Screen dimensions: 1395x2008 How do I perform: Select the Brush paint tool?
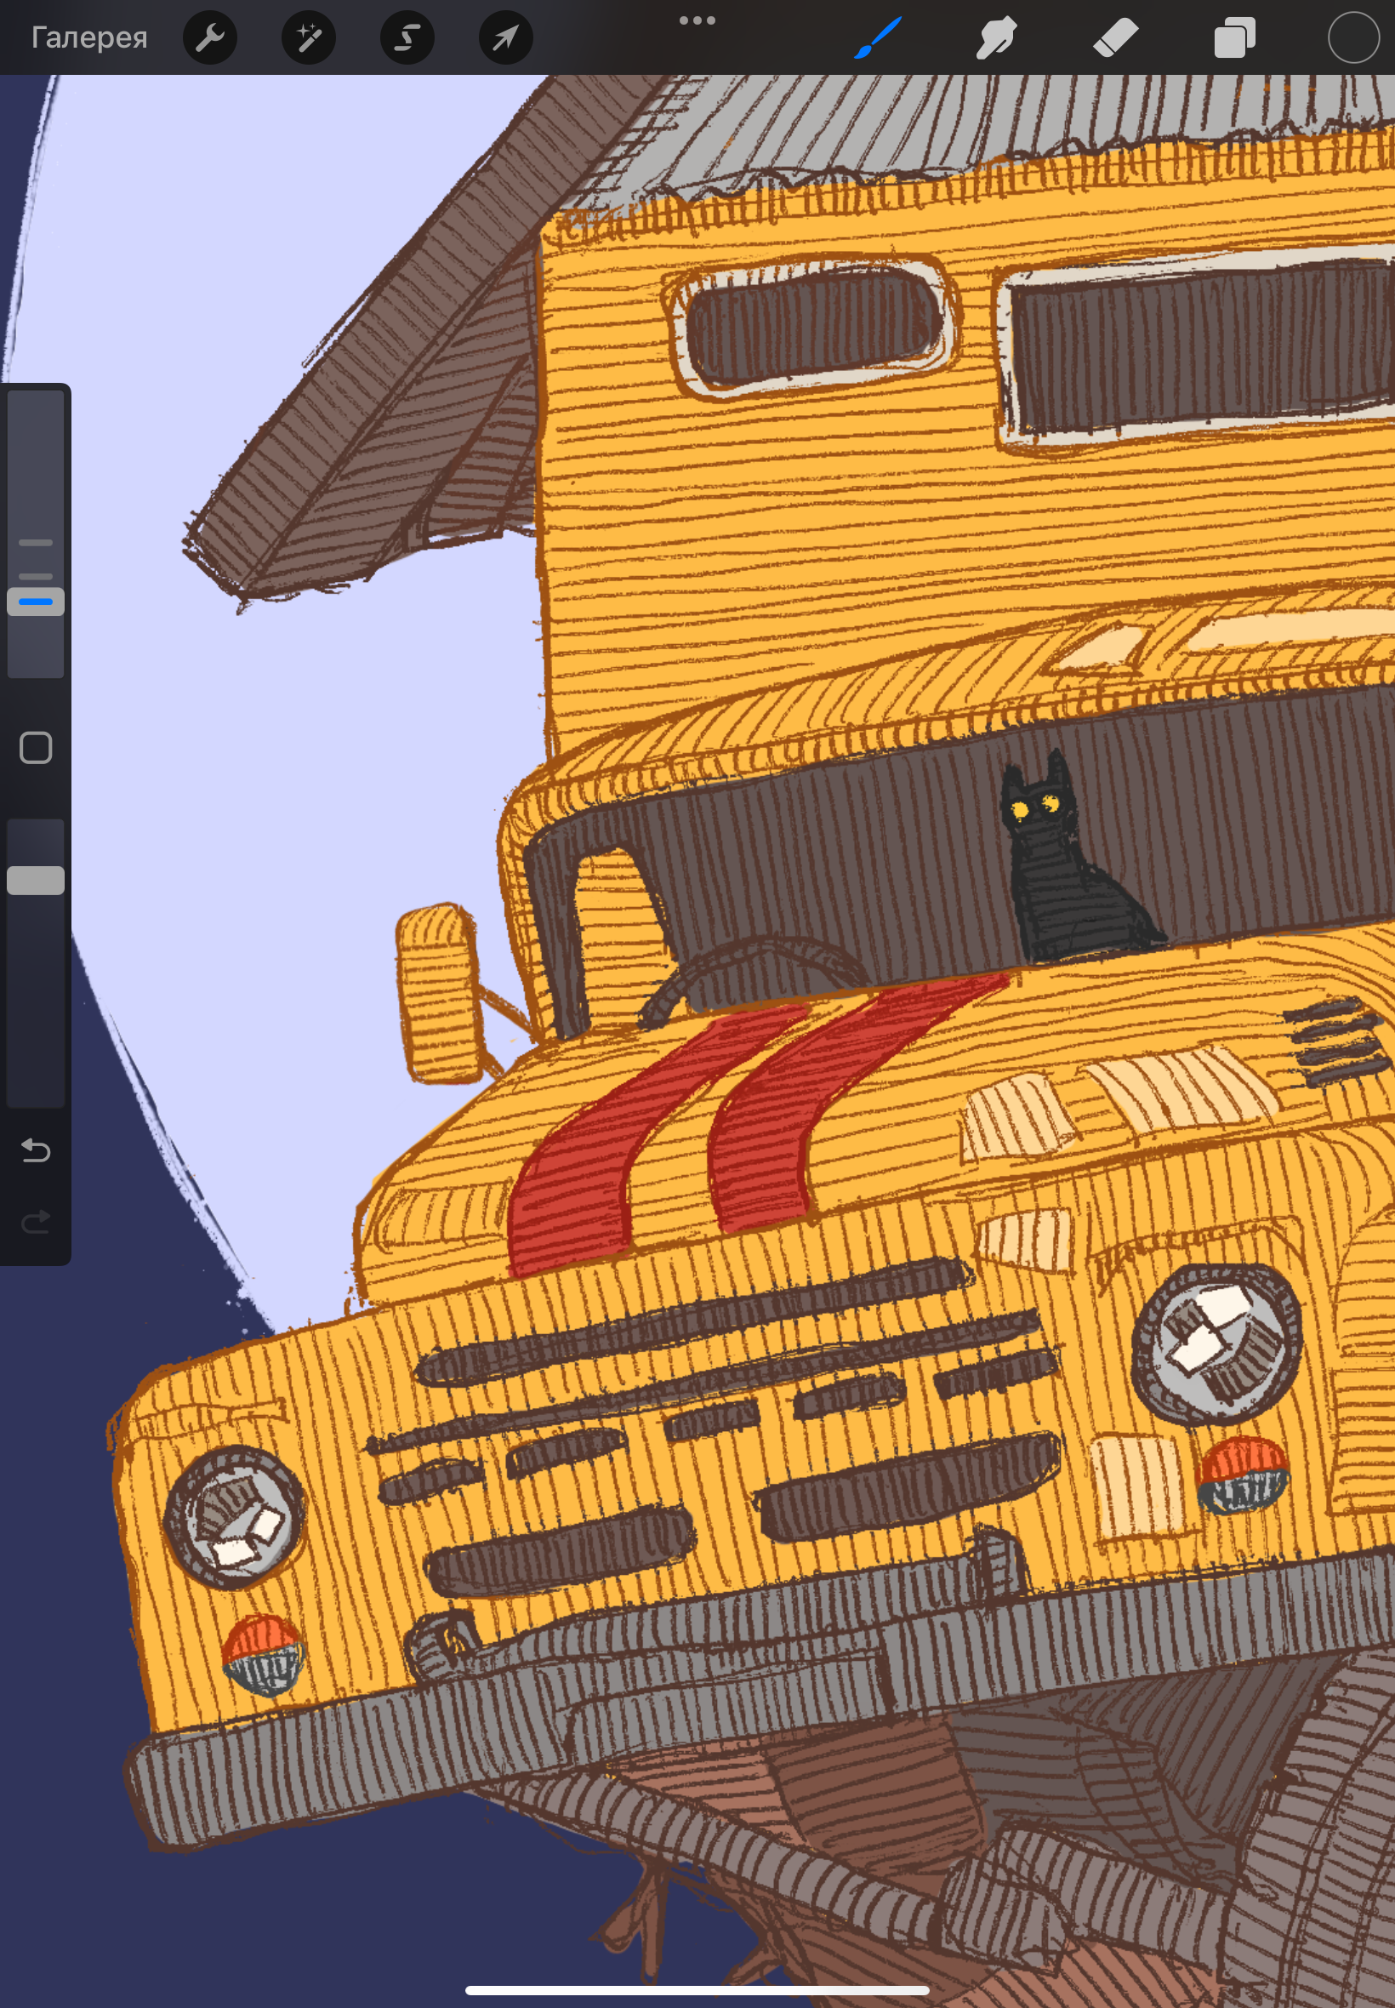[x=877, y=37]
